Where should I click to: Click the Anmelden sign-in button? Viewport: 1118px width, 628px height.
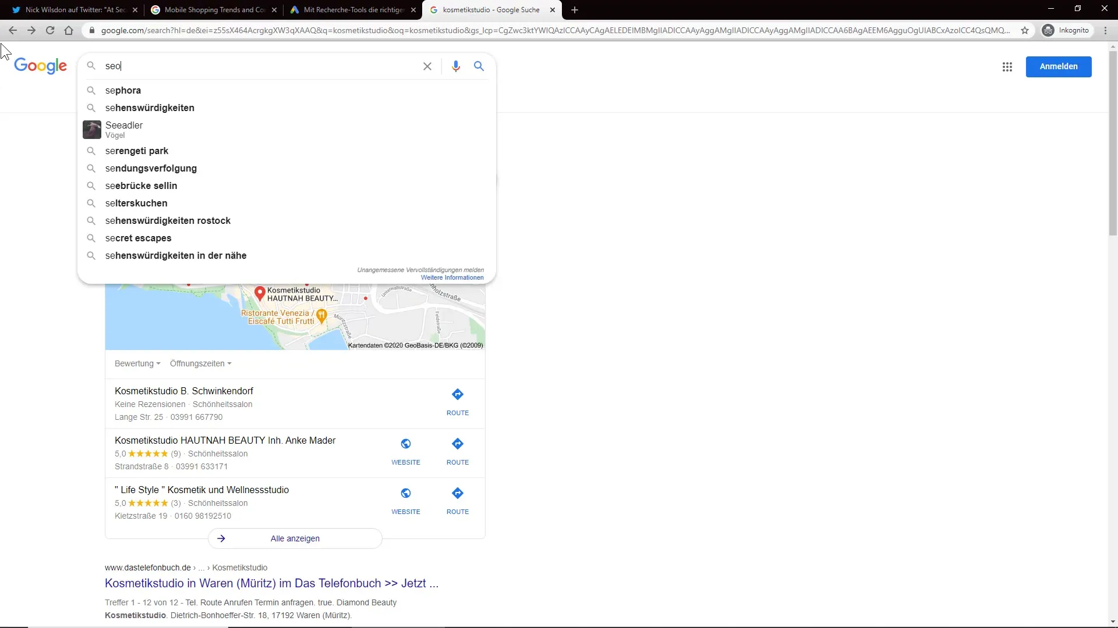click(x=1059, y=66)
